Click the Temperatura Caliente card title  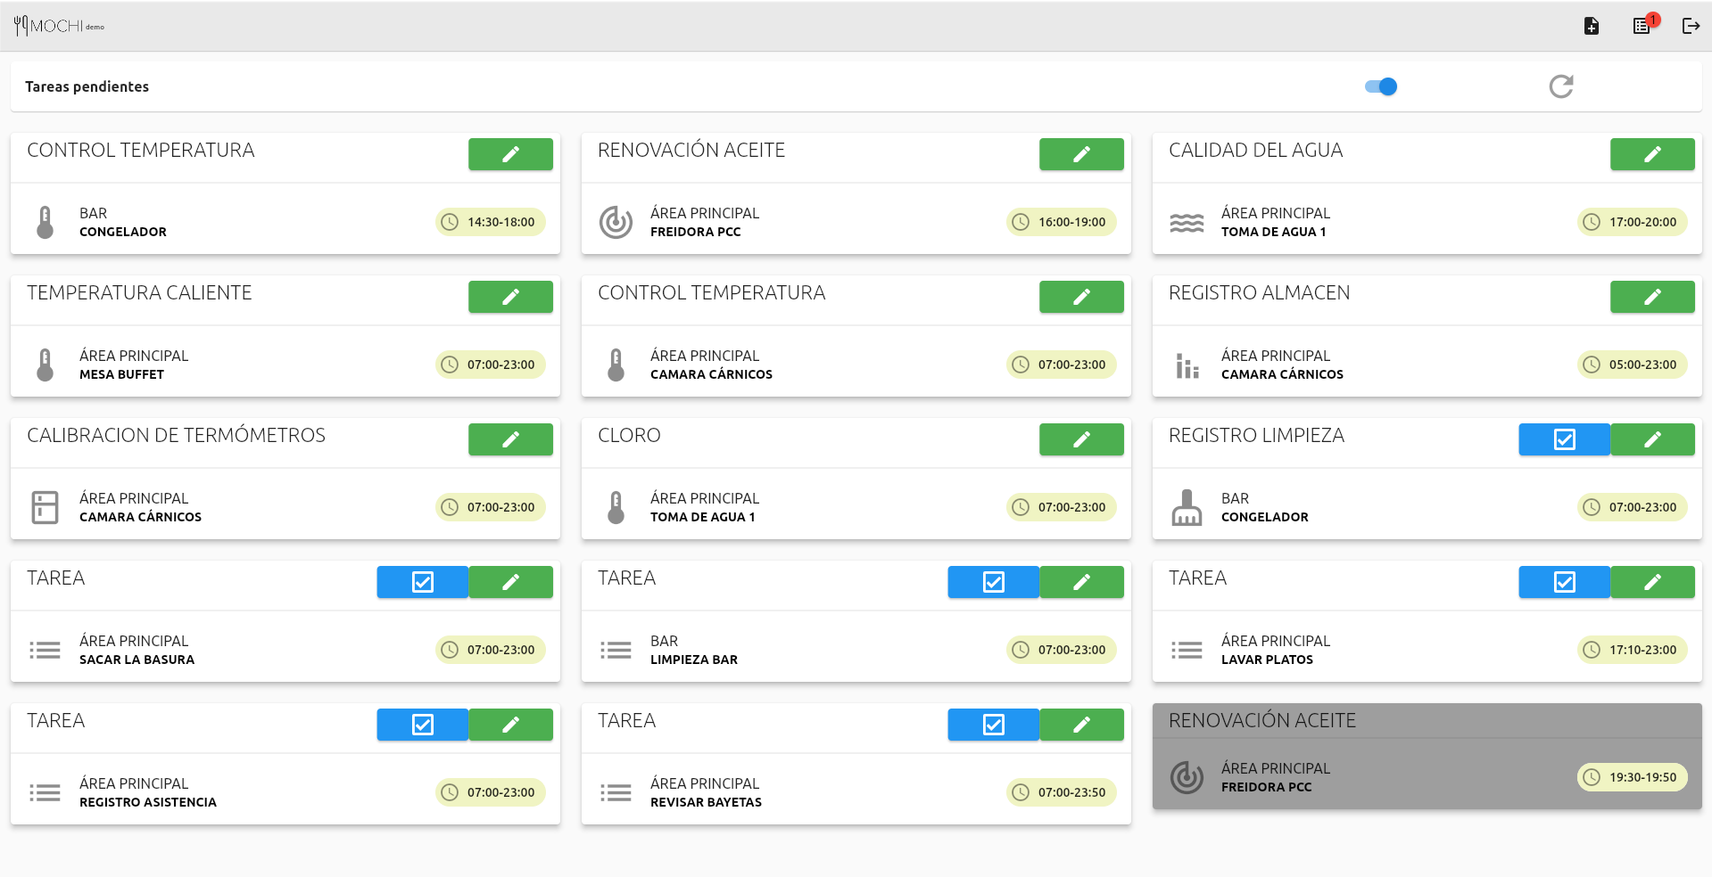coord(139,293)
